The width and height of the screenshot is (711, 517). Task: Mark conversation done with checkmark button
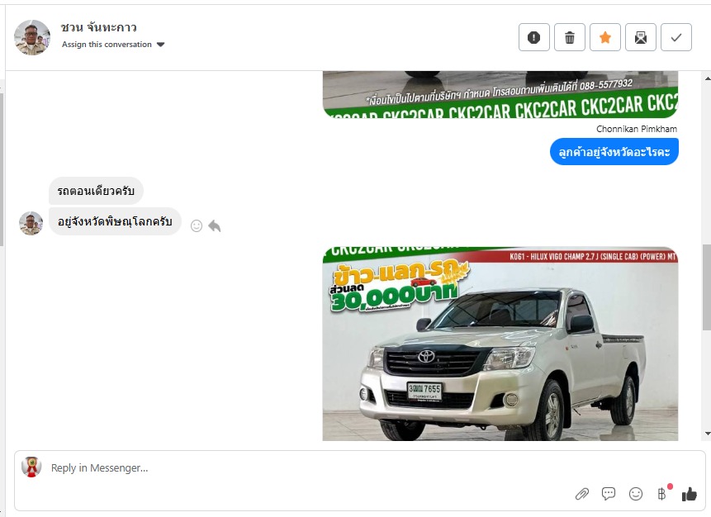coord(676,37)
